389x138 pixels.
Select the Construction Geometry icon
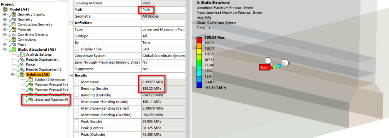click(x=14, y=24)
